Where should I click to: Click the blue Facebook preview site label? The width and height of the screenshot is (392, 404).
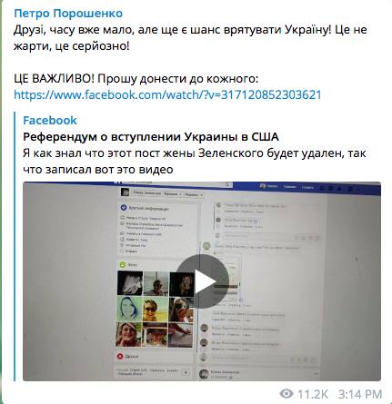50,120
